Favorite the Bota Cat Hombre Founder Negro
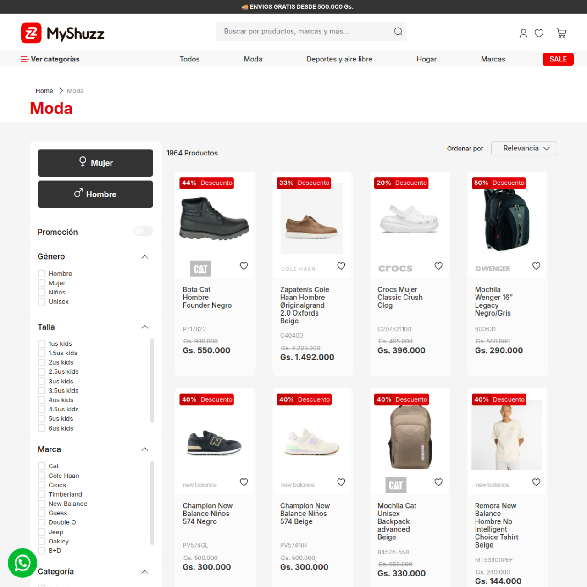 pos(244,266)
